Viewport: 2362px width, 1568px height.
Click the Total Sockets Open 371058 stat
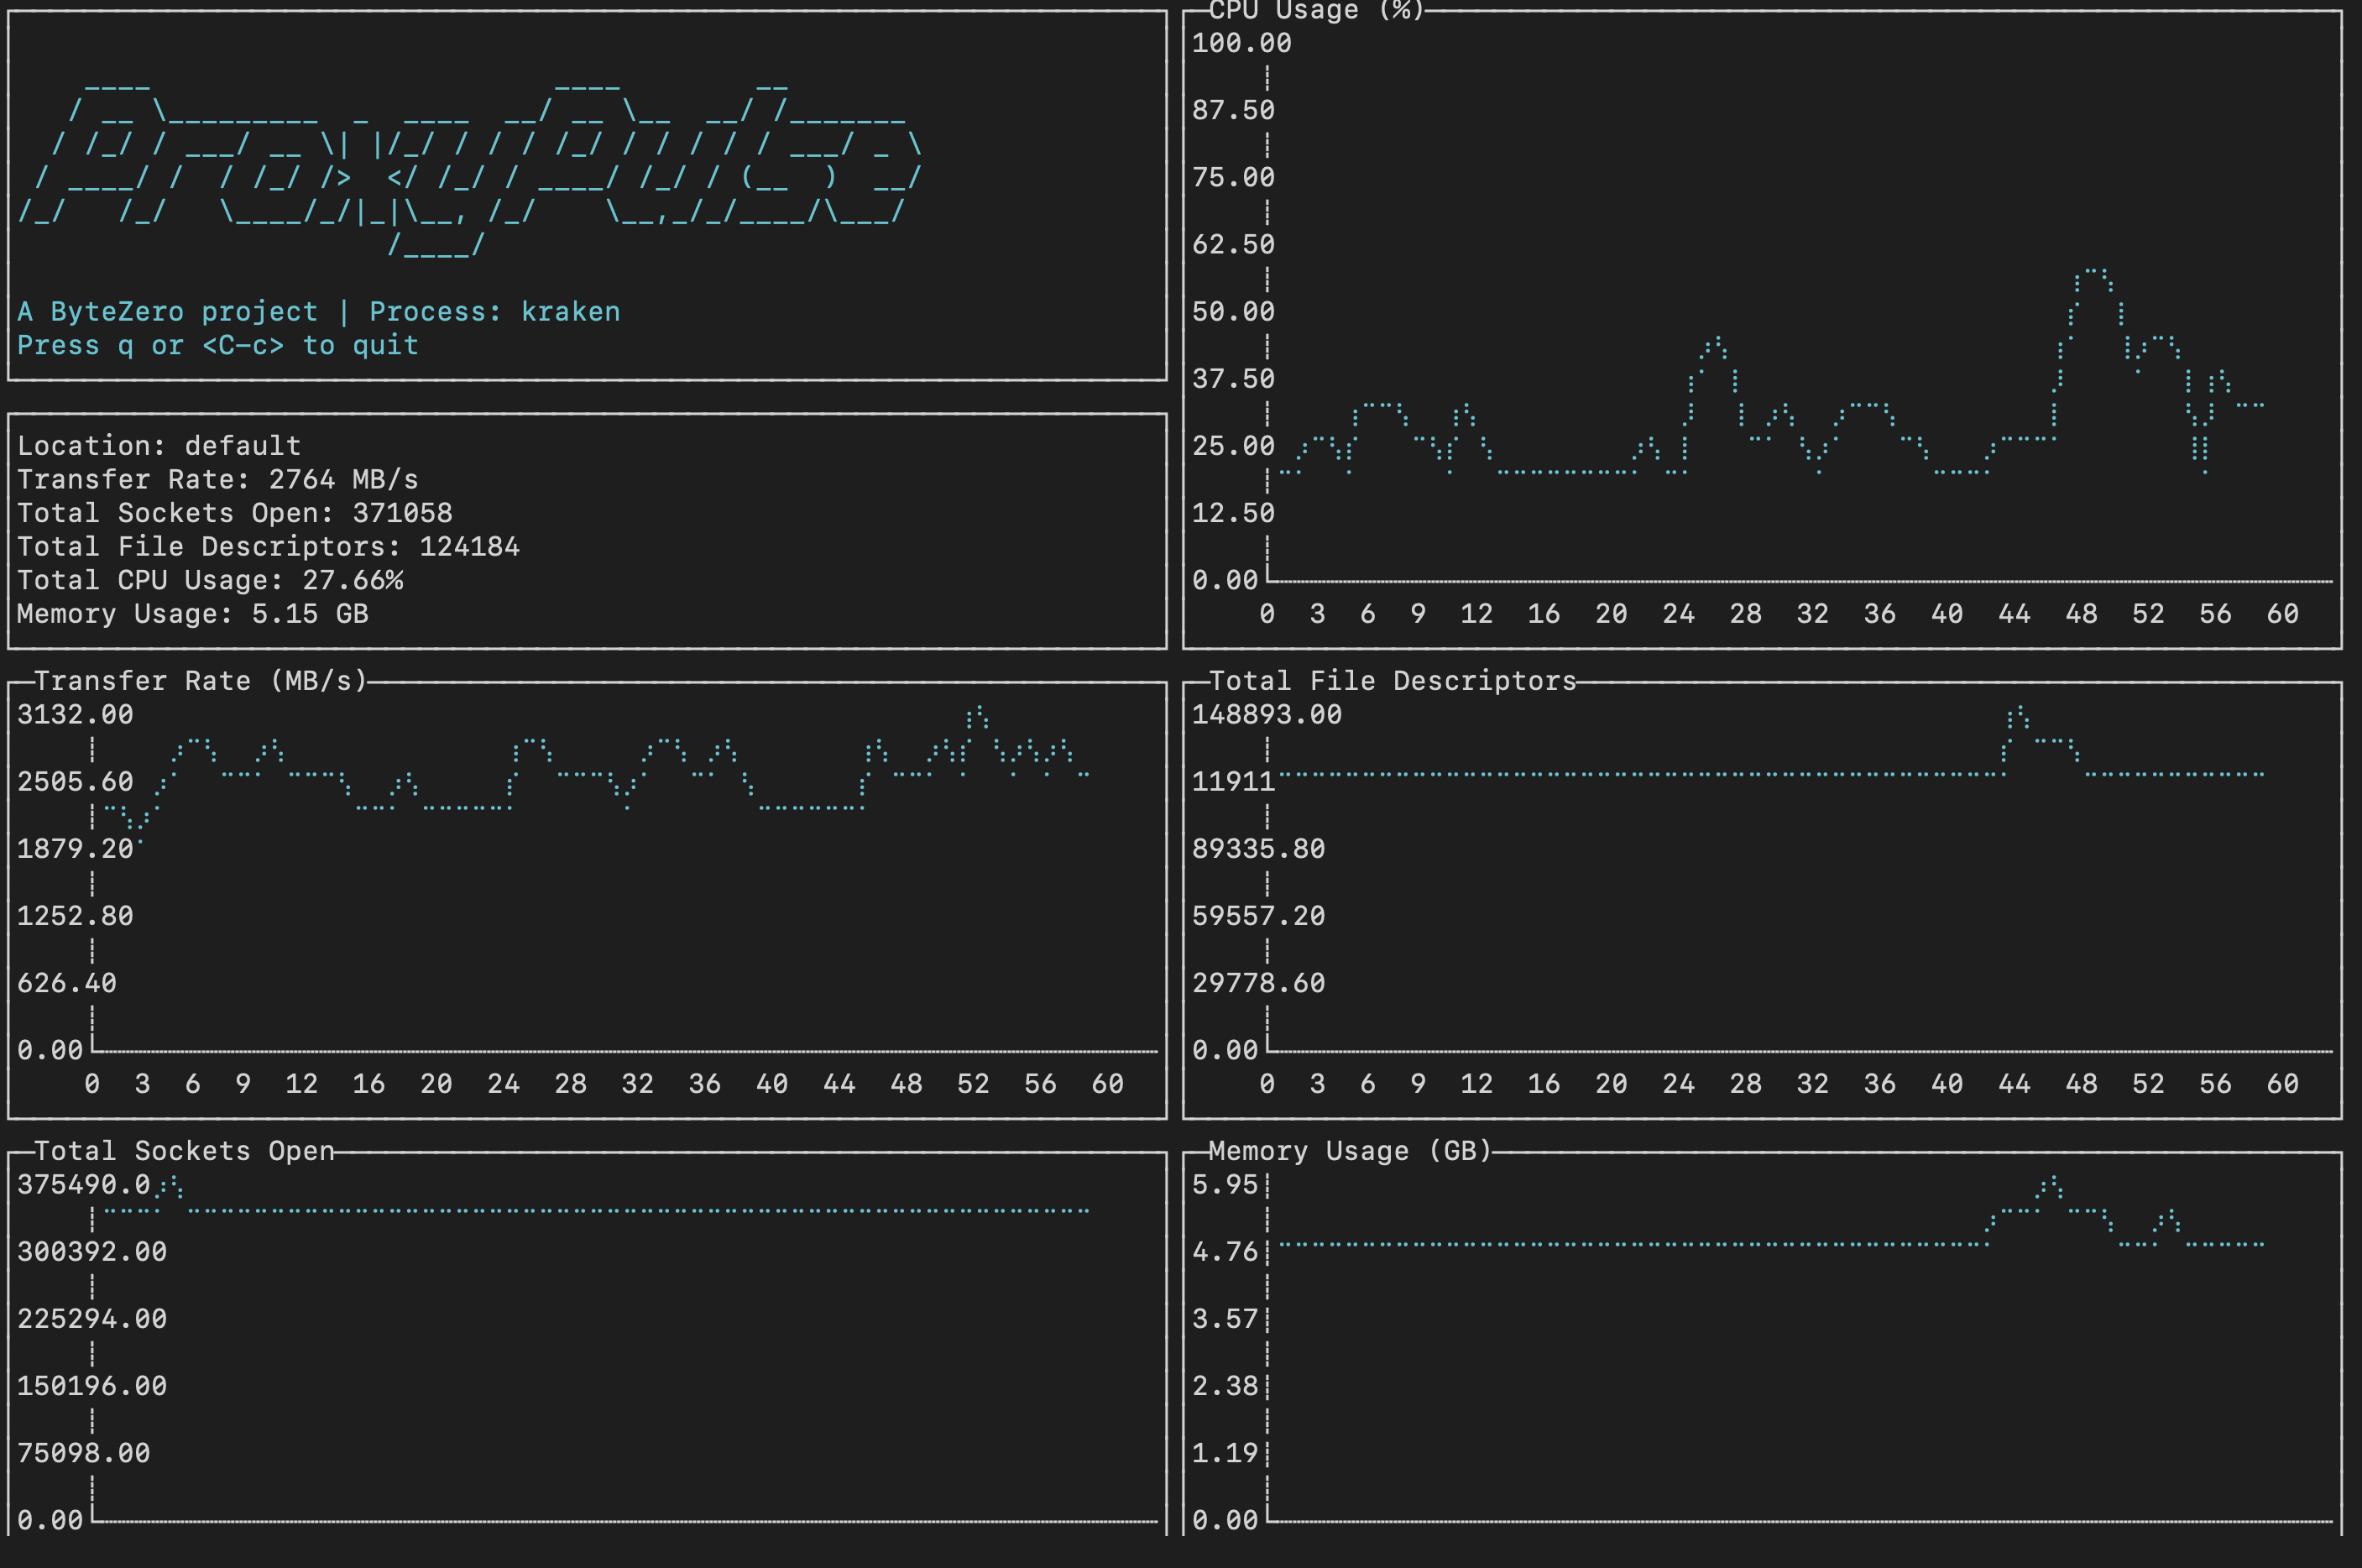pyautogui.click(x=235, y=513)
